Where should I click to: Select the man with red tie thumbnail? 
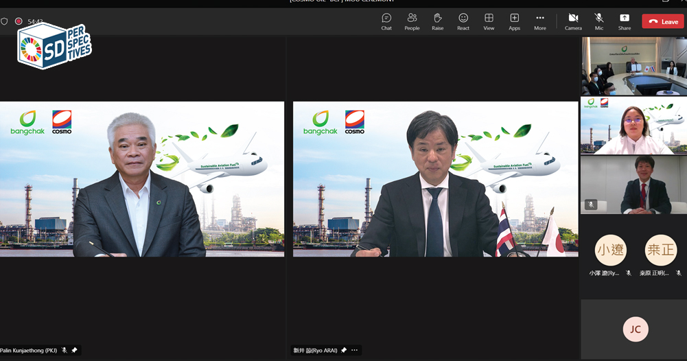[x=633, y=185]
